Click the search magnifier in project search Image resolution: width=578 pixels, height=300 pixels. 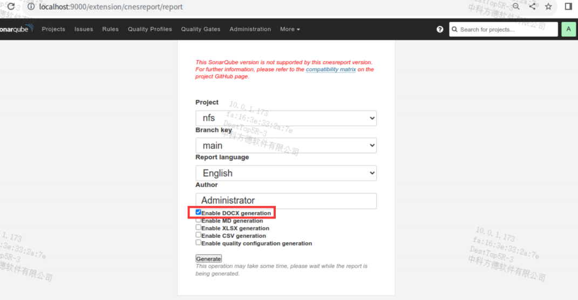point(454,29)
